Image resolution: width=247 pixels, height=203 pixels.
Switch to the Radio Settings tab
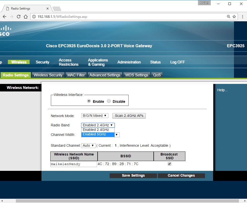pyautogui.click(x=16, y=75)
